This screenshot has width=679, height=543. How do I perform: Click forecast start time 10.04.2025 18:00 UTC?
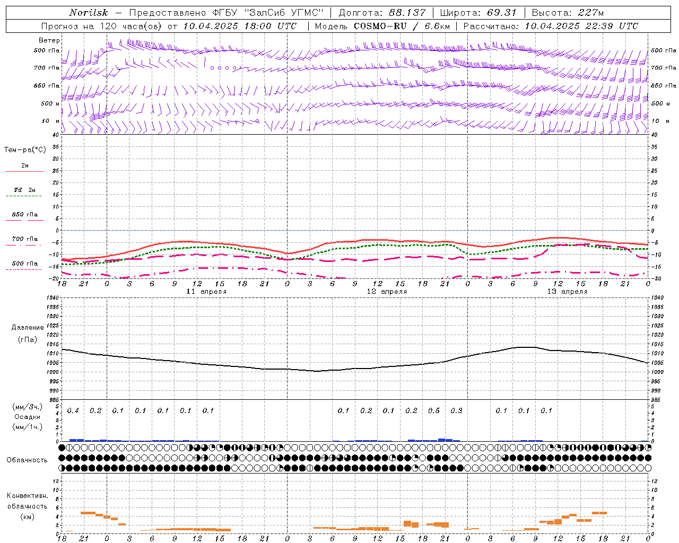(x=240, y=26)
